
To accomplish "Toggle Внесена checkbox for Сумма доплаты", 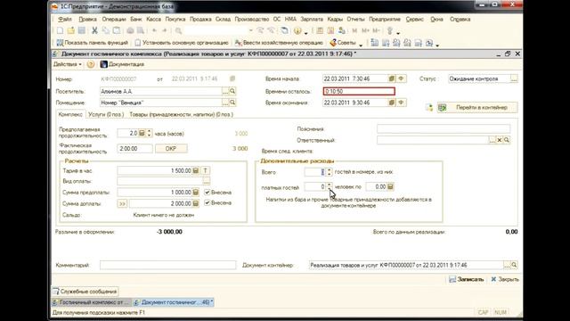I will coord(208,202).
